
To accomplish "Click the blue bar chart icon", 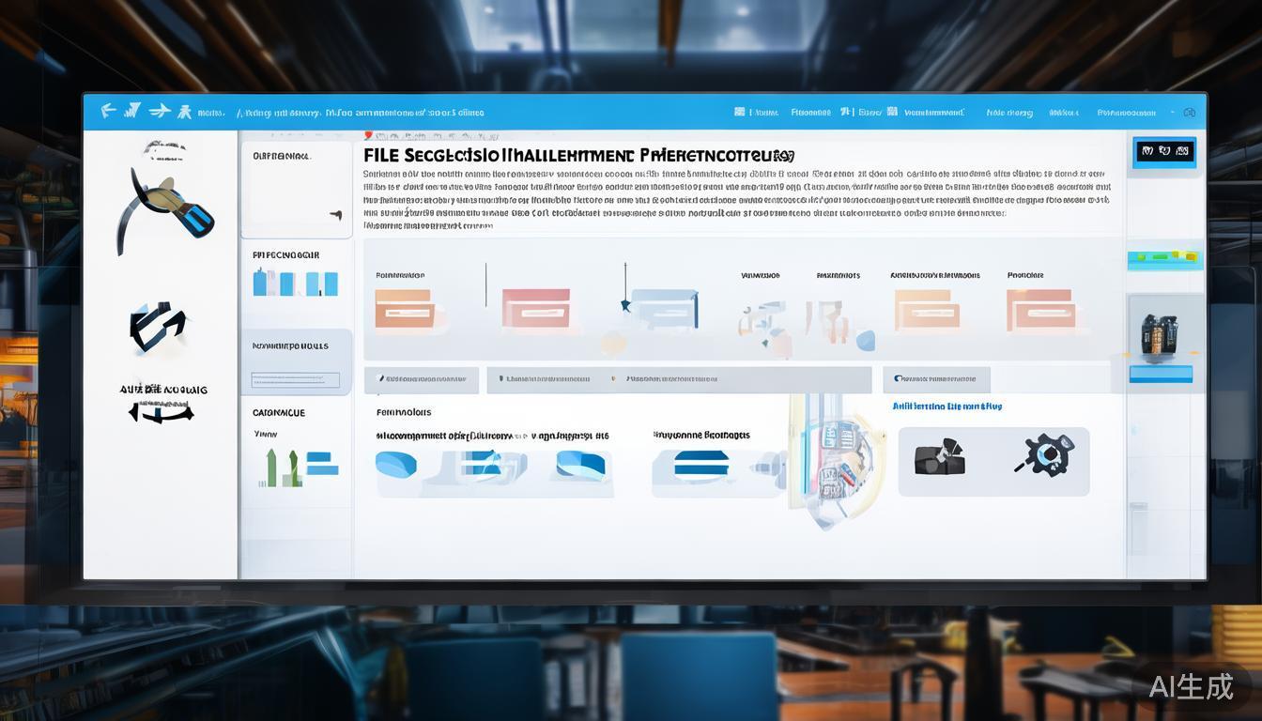I will [x=295, y=283].
